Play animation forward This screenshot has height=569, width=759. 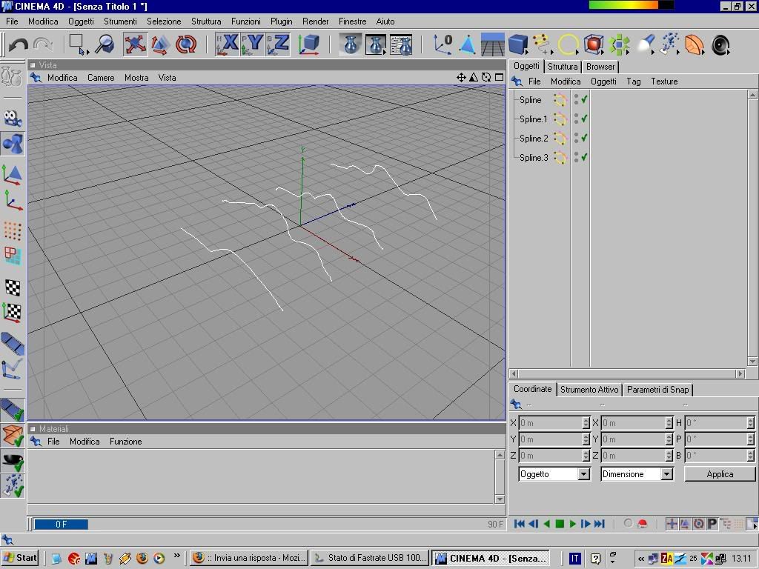coord(573,524)
